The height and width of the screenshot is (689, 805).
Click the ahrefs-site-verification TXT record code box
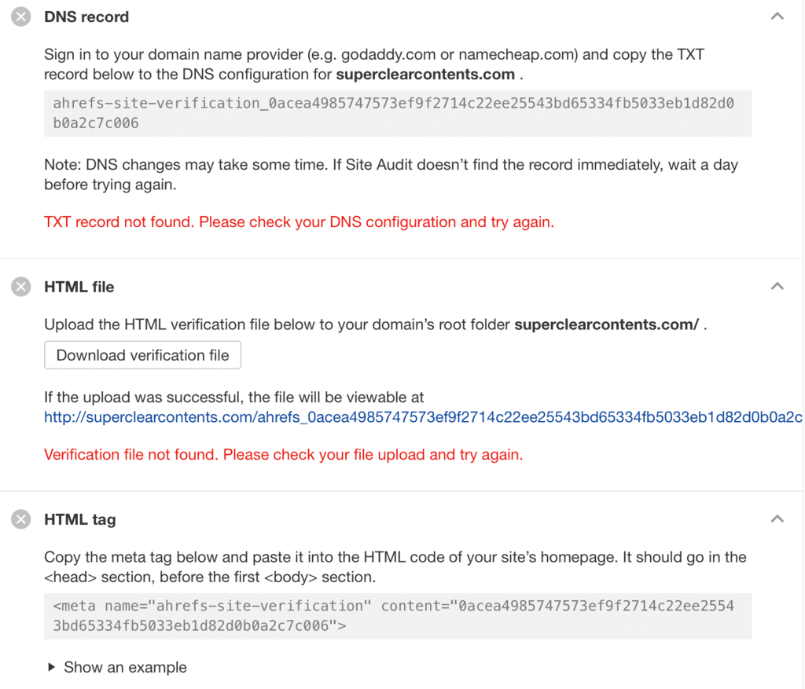pos(397,113)
